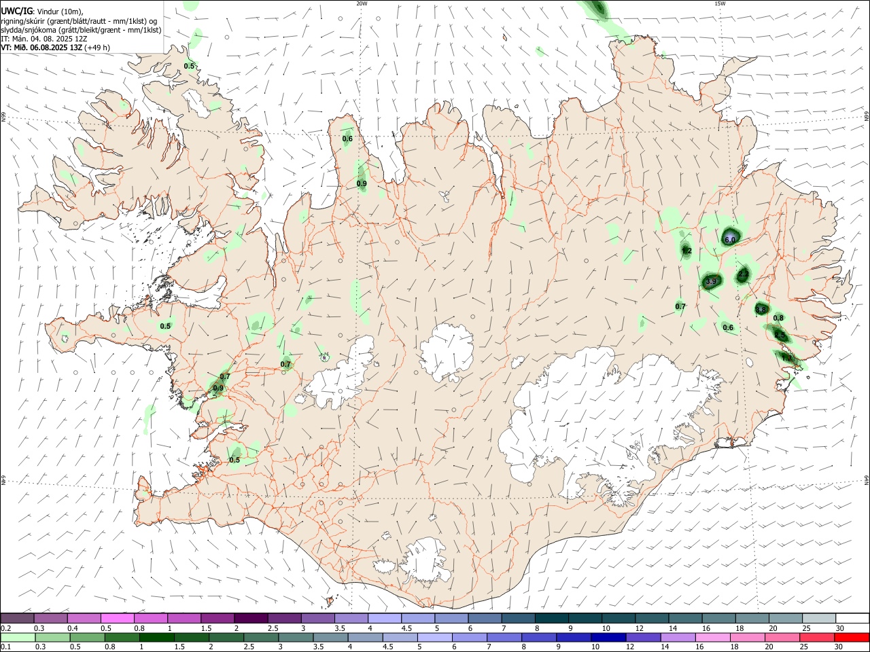Image resolution: width=870 pixels, height=652 pixels.
Task: Click the 64N latitude label on the right edge
Action: pyautogui.click(x=867, y=479)
